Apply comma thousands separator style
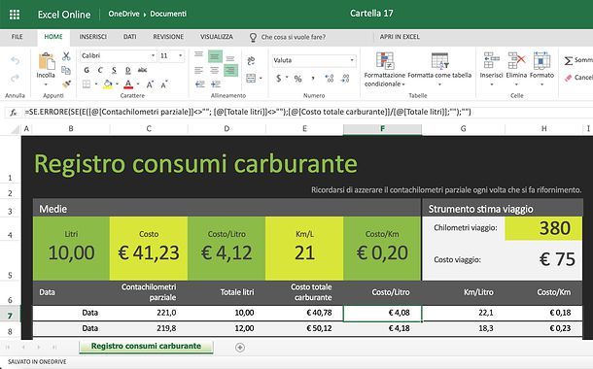Screen dimensions: 593x369 (313, 79)
